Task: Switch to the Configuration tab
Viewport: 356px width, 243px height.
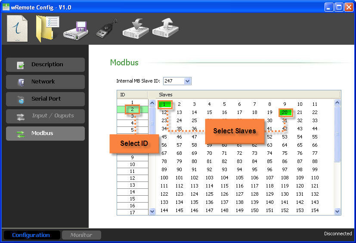Action: 31,235
